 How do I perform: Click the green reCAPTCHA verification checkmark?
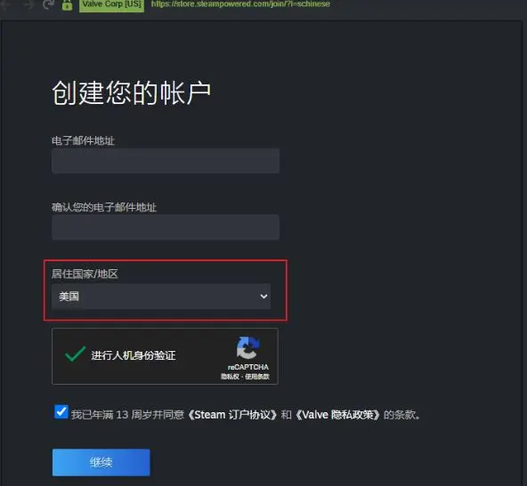click(x=75, y=354)
